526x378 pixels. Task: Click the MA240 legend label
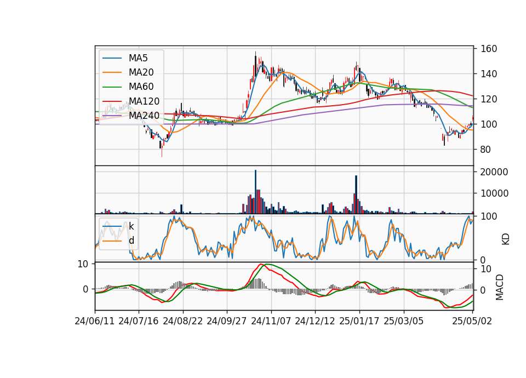[144, 116]
